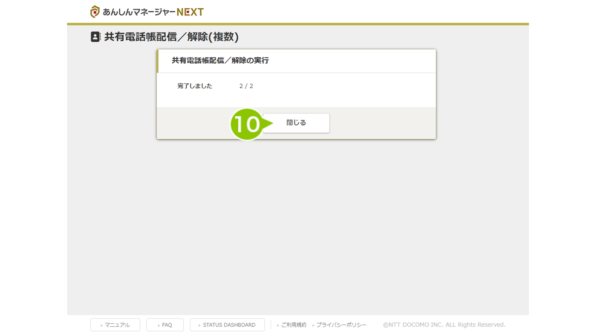The width and height of the screenshot is (596, 335).
Task: Click the arrow icon before FAQ
Action: [x=159, y=325]
